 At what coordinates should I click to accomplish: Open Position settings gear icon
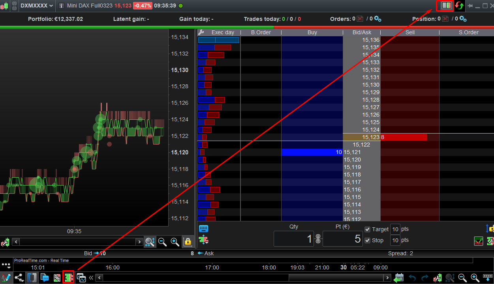[x=463, y=19]
